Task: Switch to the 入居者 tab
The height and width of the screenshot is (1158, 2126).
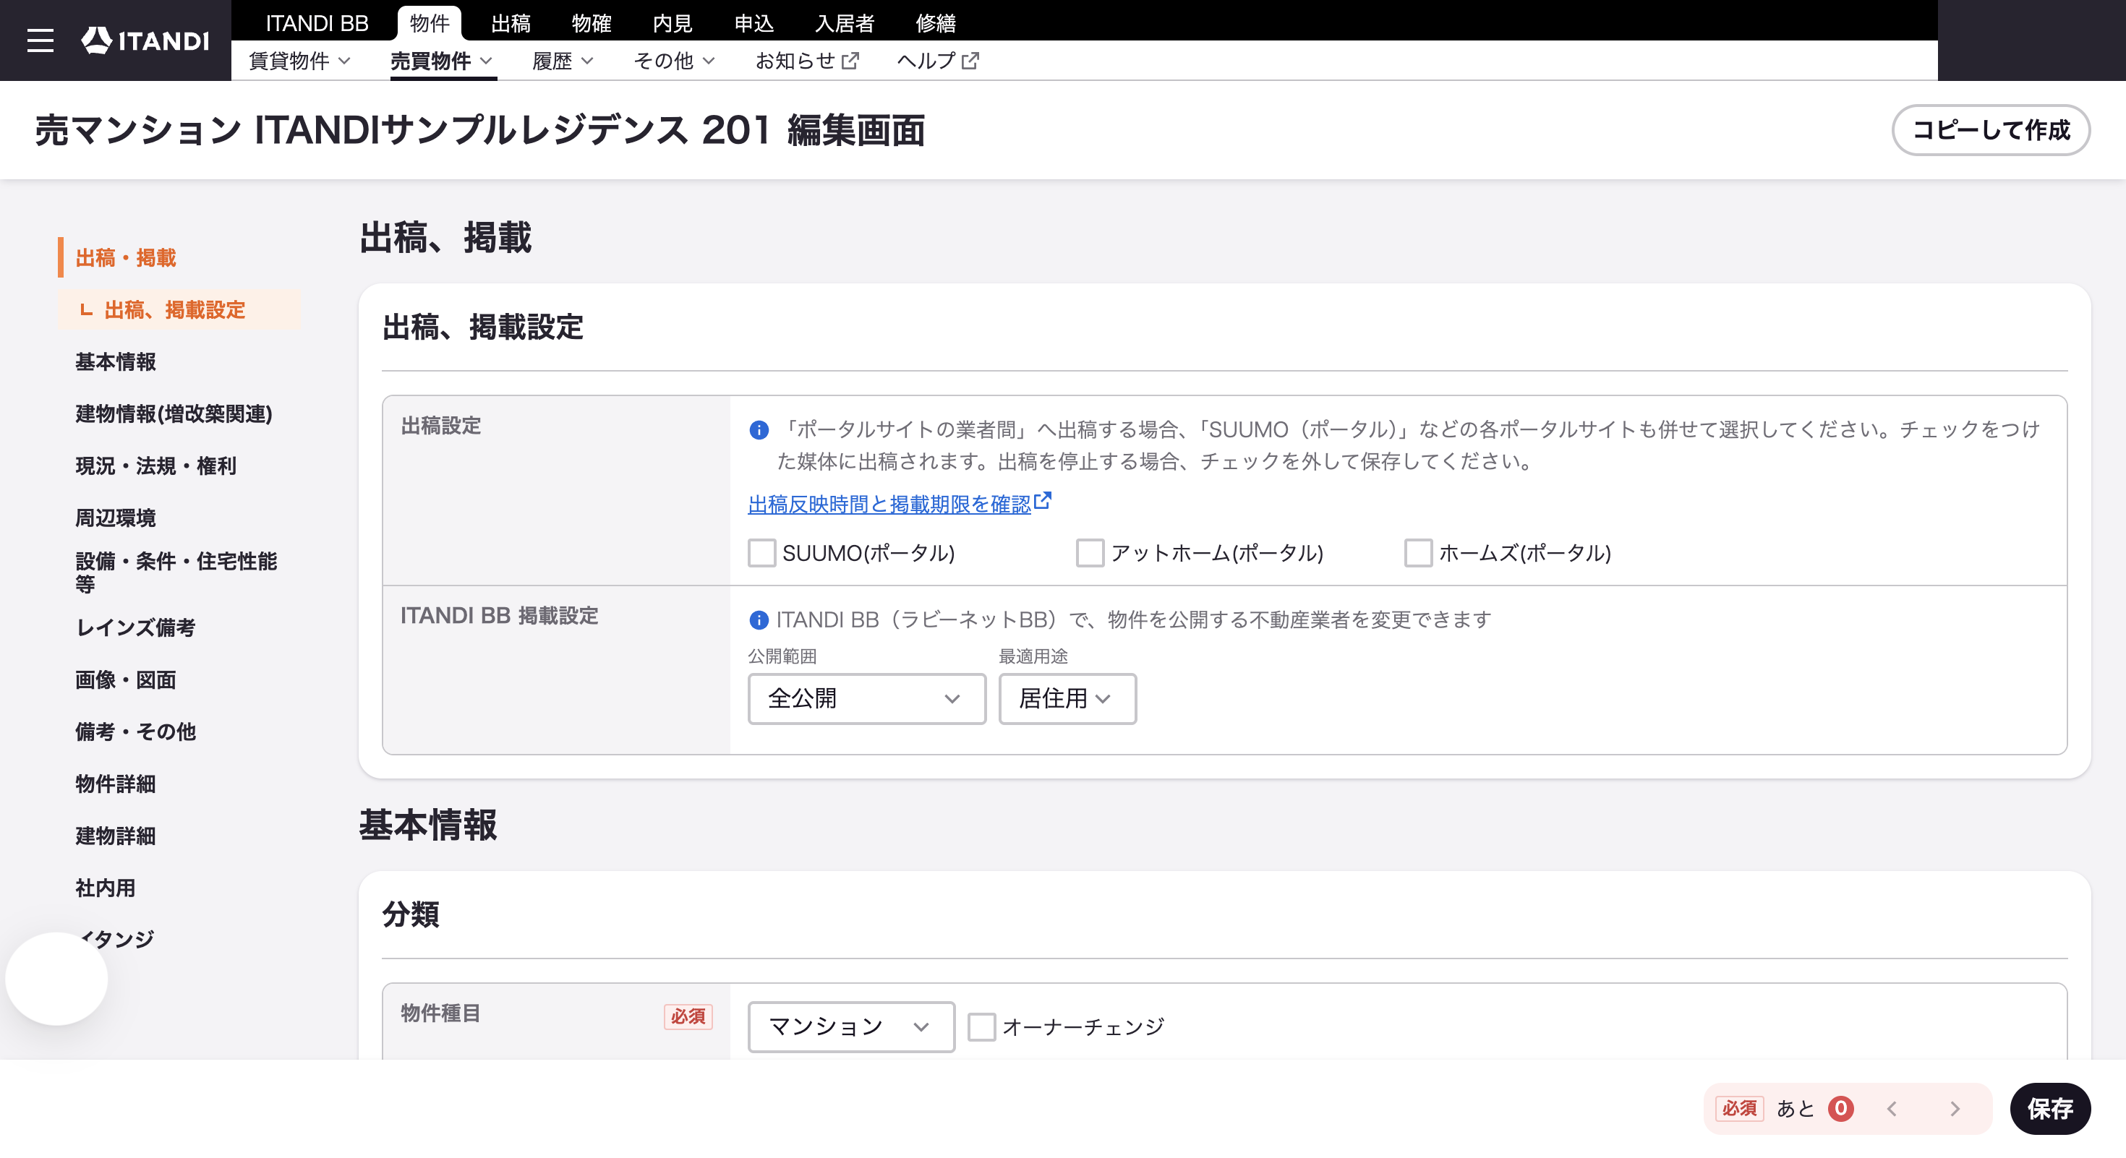Action: 845,23
